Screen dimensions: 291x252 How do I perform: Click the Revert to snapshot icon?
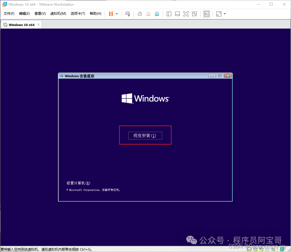pyautogui.click(x=148, y=14)
